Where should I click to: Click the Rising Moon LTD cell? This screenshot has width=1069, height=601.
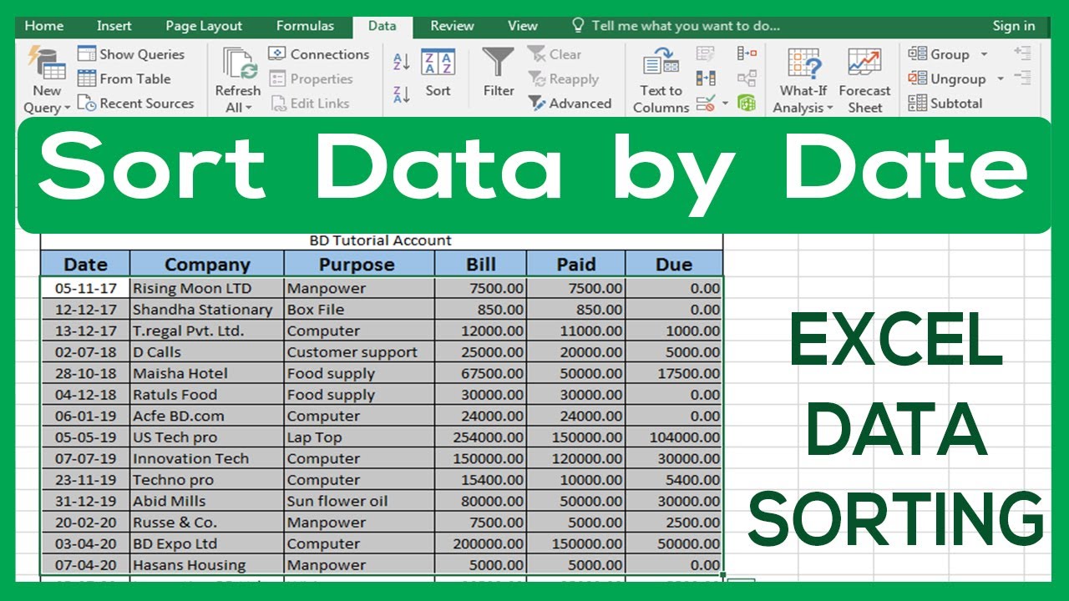pos(207,288)
